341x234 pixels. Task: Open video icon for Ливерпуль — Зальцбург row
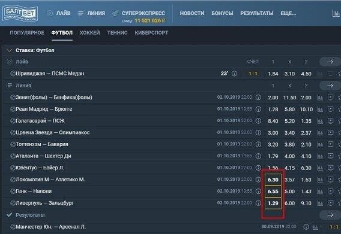pyautogui.click(x=330, y=202)
